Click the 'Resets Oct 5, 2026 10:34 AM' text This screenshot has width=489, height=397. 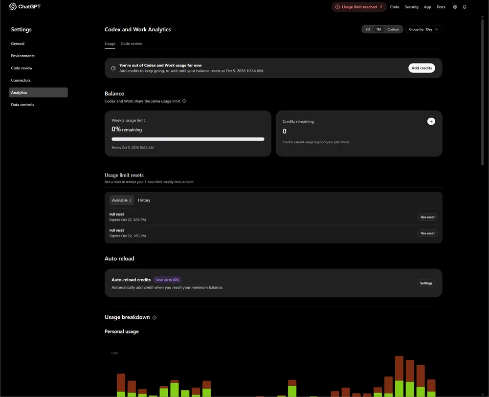point(133,148)
